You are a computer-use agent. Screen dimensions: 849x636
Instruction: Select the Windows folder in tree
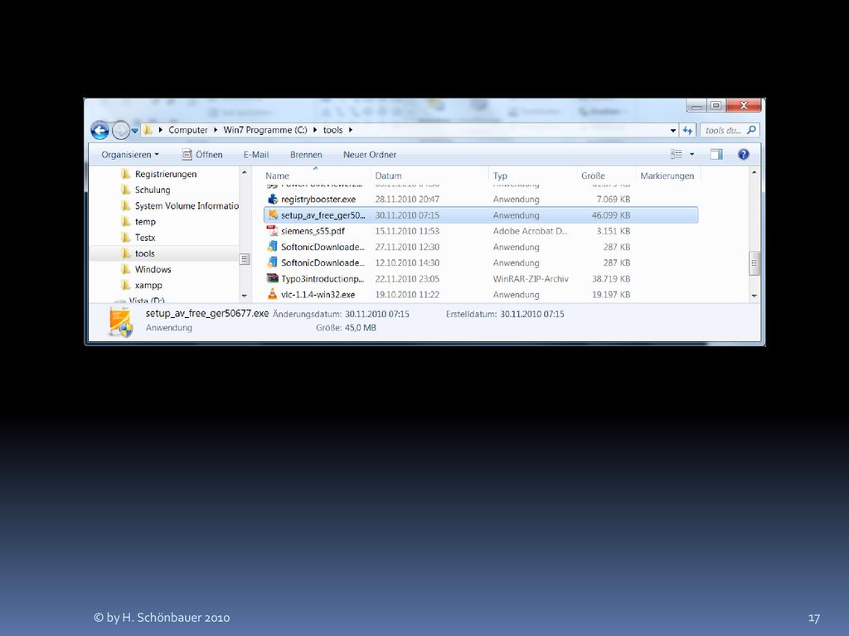[x=153, y=269]
